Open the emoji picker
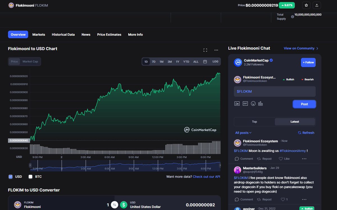 click(x=253, y=103)
